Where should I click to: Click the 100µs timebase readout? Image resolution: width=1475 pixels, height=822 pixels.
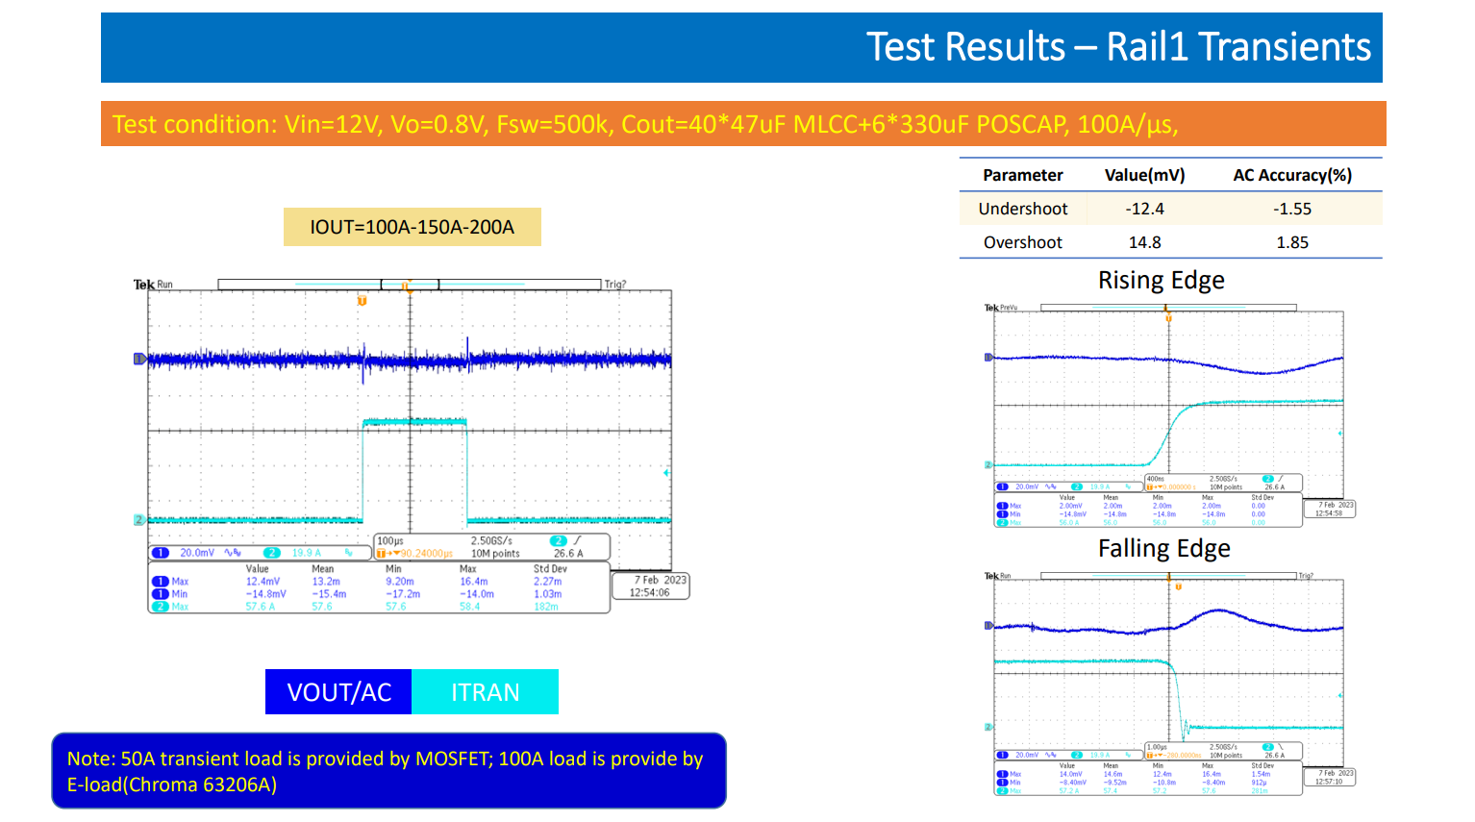click(390, 541)
